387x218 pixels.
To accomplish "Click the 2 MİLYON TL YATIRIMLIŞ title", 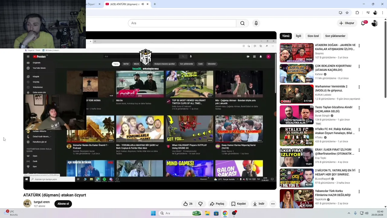I will [x=335, y=172].
